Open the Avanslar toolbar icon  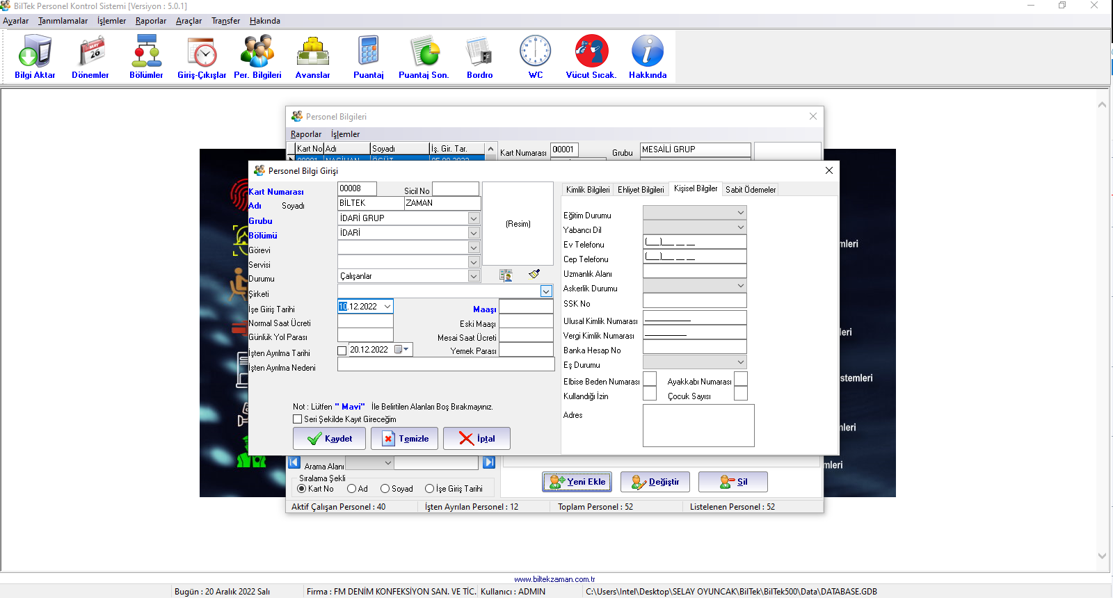(313, 57)
